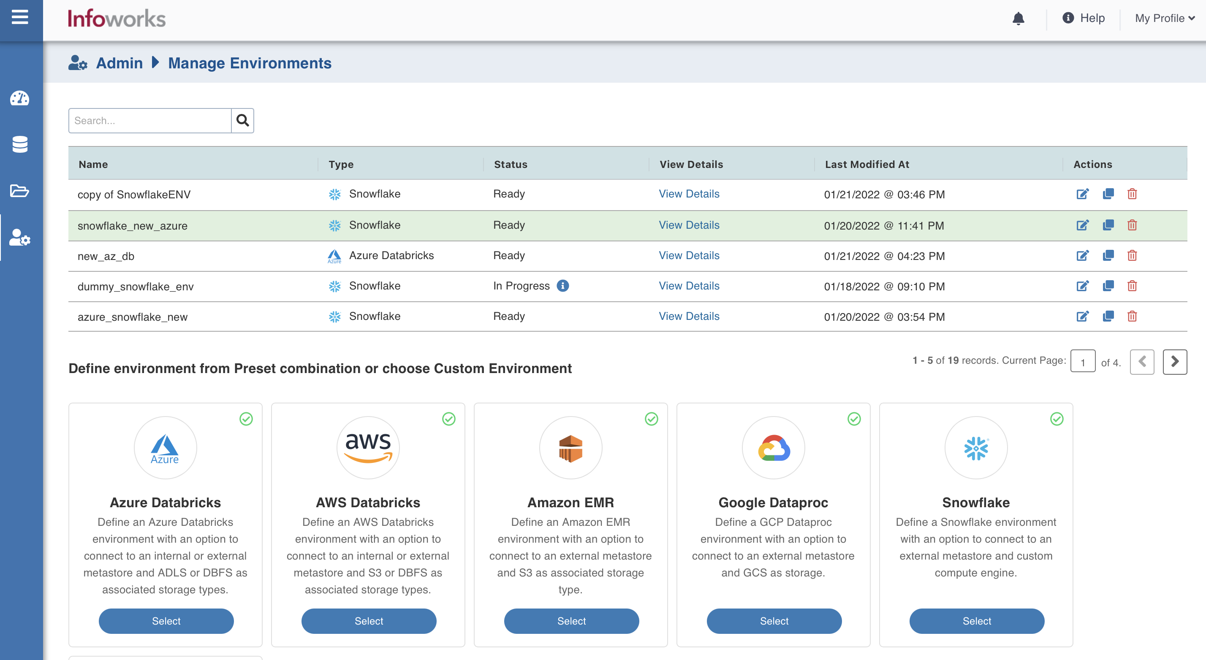View Details for snowflake_new_azure

[x=689, y=225]
